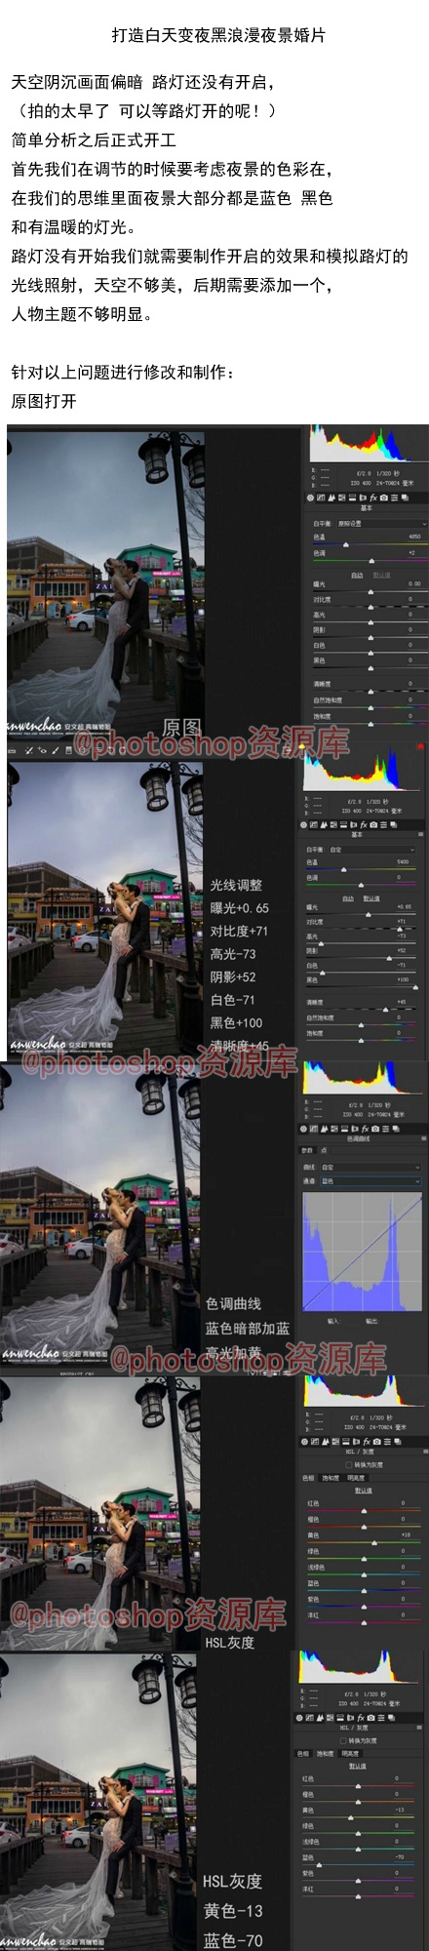
Task: Open Camera Calibration icon above 色调曲线 panel
Action: pos(375,1129)
